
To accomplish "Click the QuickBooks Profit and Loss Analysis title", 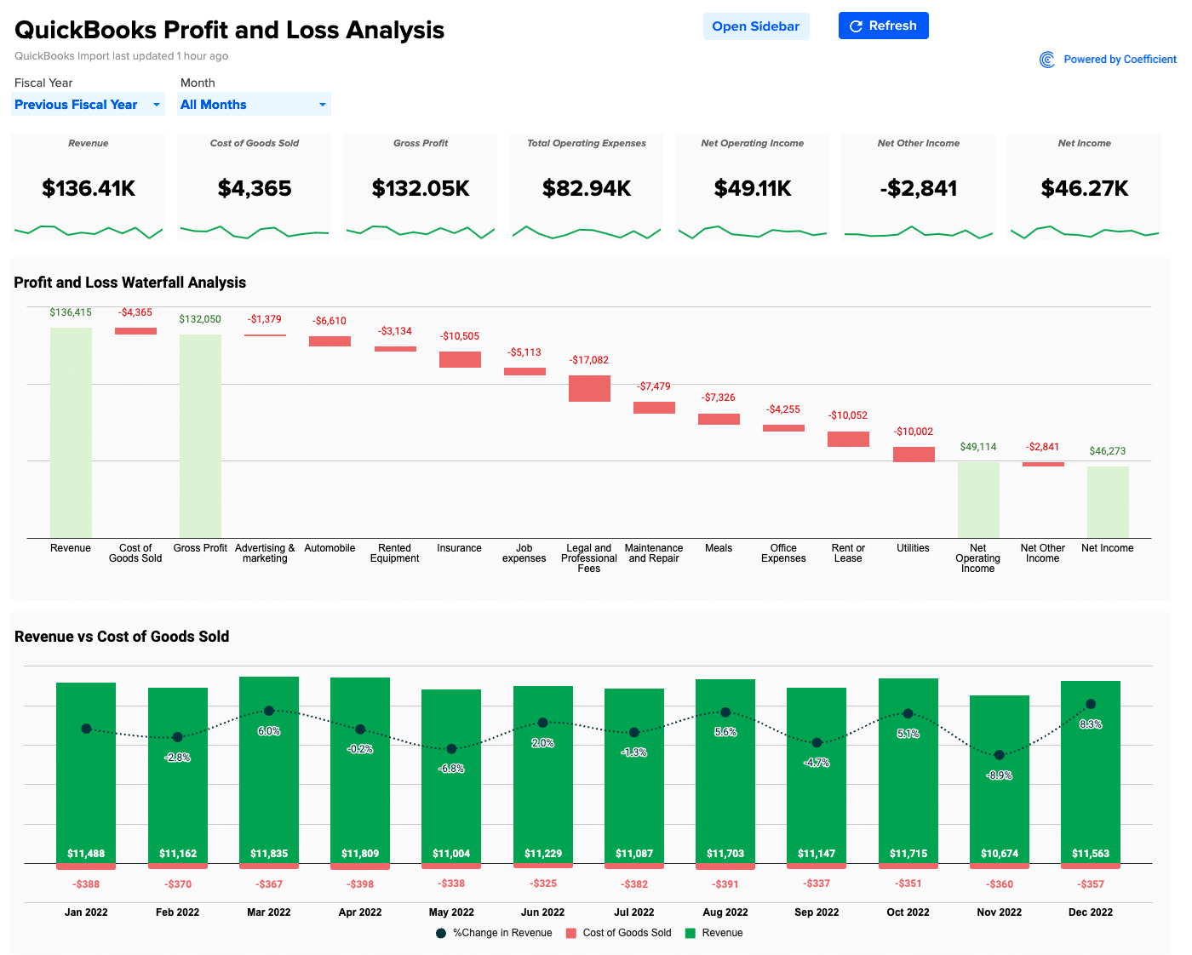I will coord(229,30).
